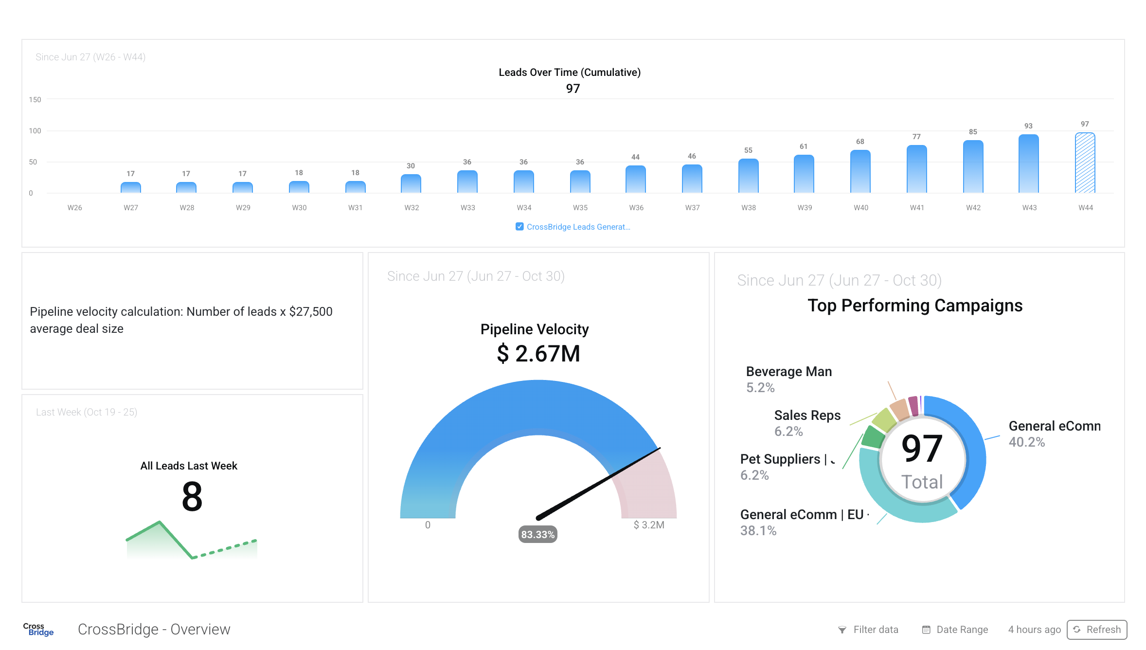The height and width of the screenshot is (650, 1146).
Task: Select the W43 bar showing 93
Action: point(1028,164)
